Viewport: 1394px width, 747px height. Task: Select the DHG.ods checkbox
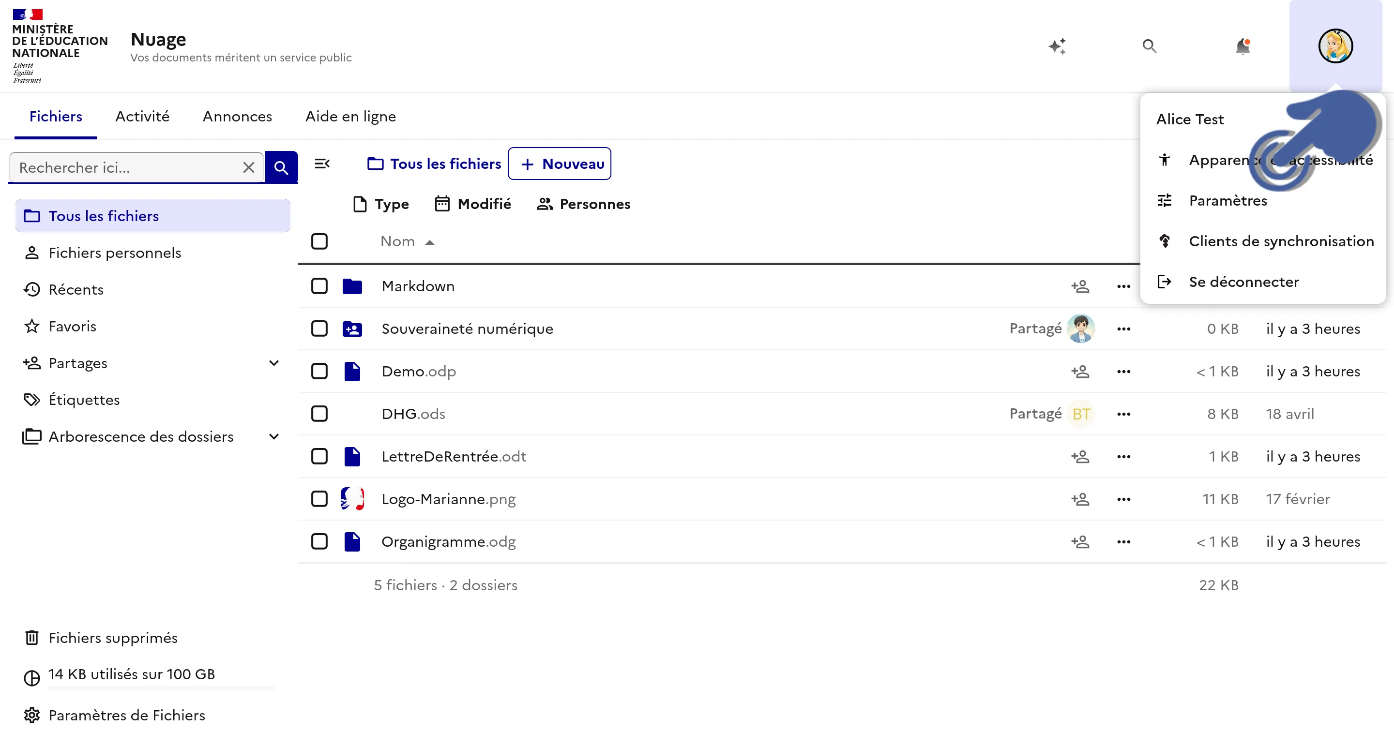(x=319, y=414)
